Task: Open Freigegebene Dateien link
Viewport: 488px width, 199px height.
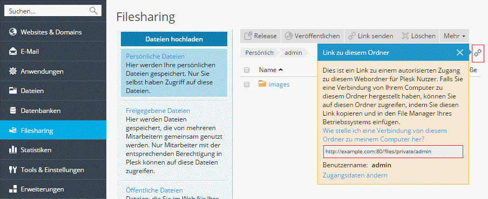Action: (x=158, y=111)
